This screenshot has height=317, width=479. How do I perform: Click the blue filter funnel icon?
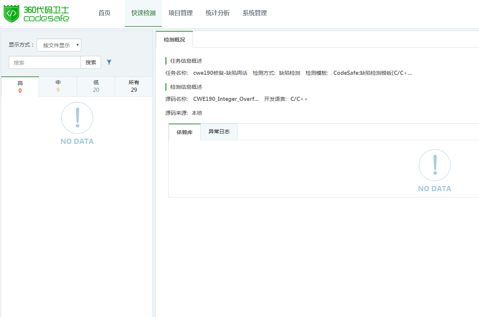point(109,62)
